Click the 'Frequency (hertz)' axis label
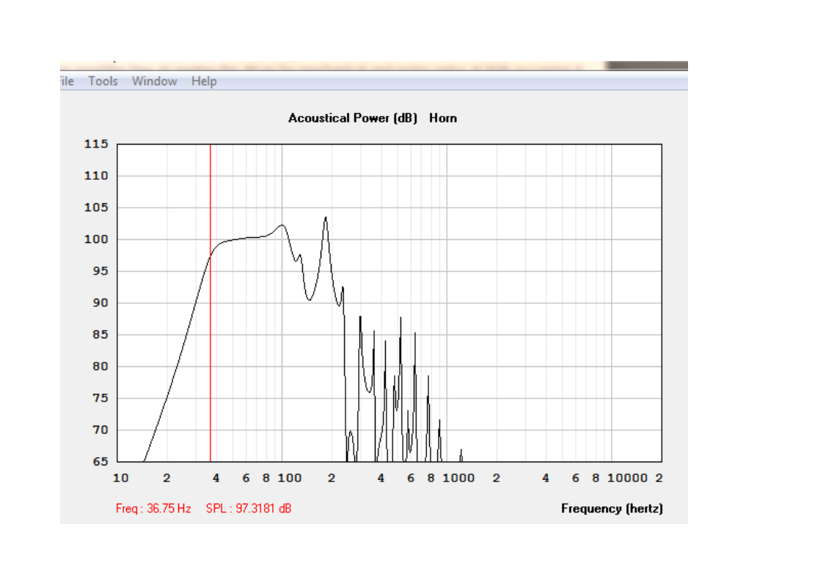Screen dimensions: 823x582 pos(612,509)
